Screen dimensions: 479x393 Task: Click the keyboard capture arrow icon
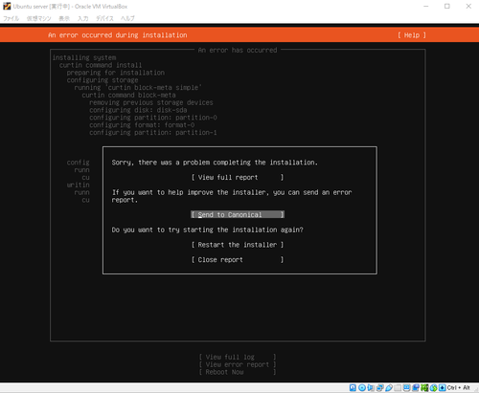tap(443, 387)
